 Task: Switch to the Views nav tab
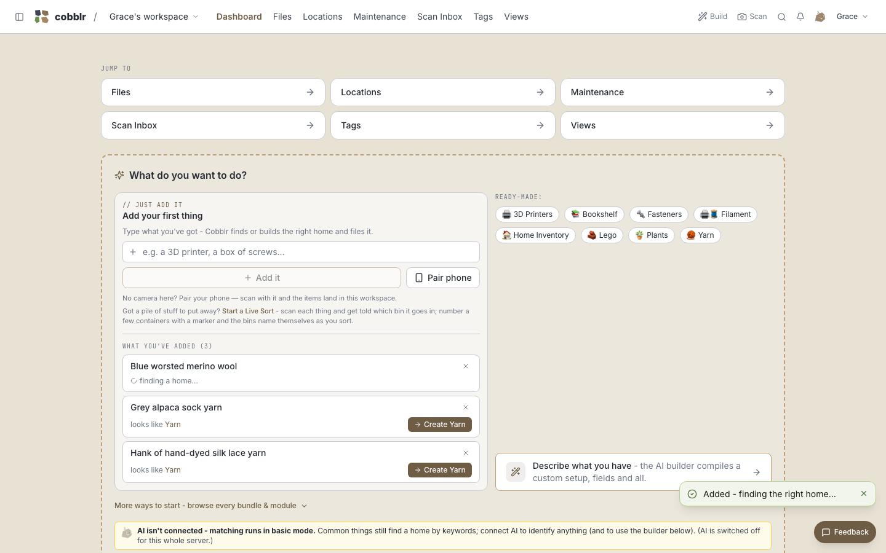[x=516, y=17]
